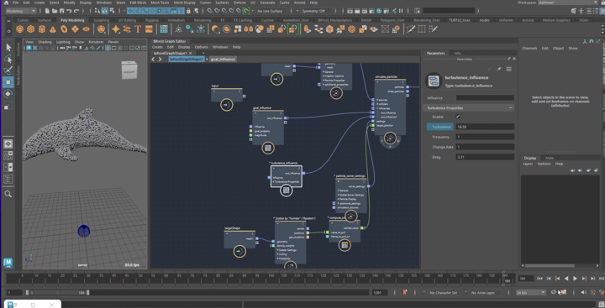Image resolution: width=605 pixels, height=308 pixels.
Task: Open the Mesh Tools menu
Action: pos(160,3)
